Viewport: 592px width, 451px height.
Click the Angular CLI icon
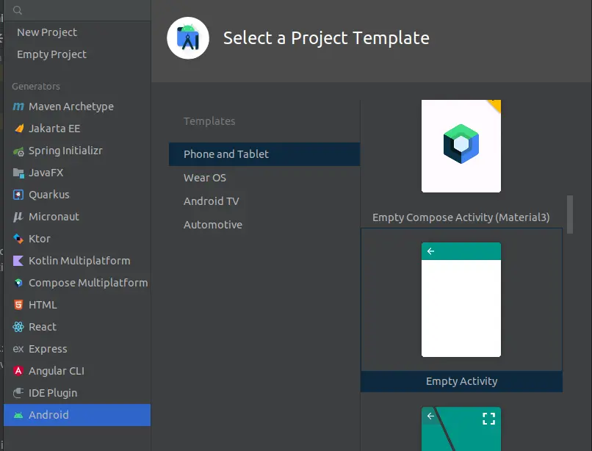(18, 371)
